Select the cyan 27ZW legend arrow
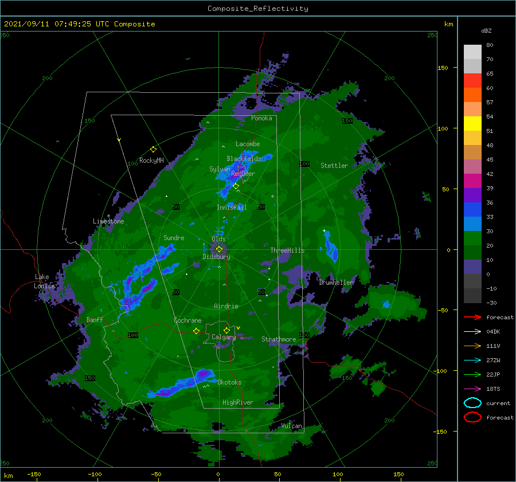The height and width of the screenshot is (482, 516). point(473,360)
